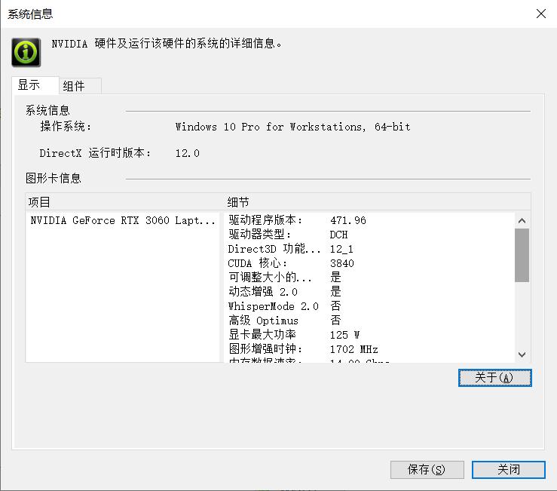Click the 细节 column header
The height and width of the screenshot is (491, 557).
(x=378, y=202)
